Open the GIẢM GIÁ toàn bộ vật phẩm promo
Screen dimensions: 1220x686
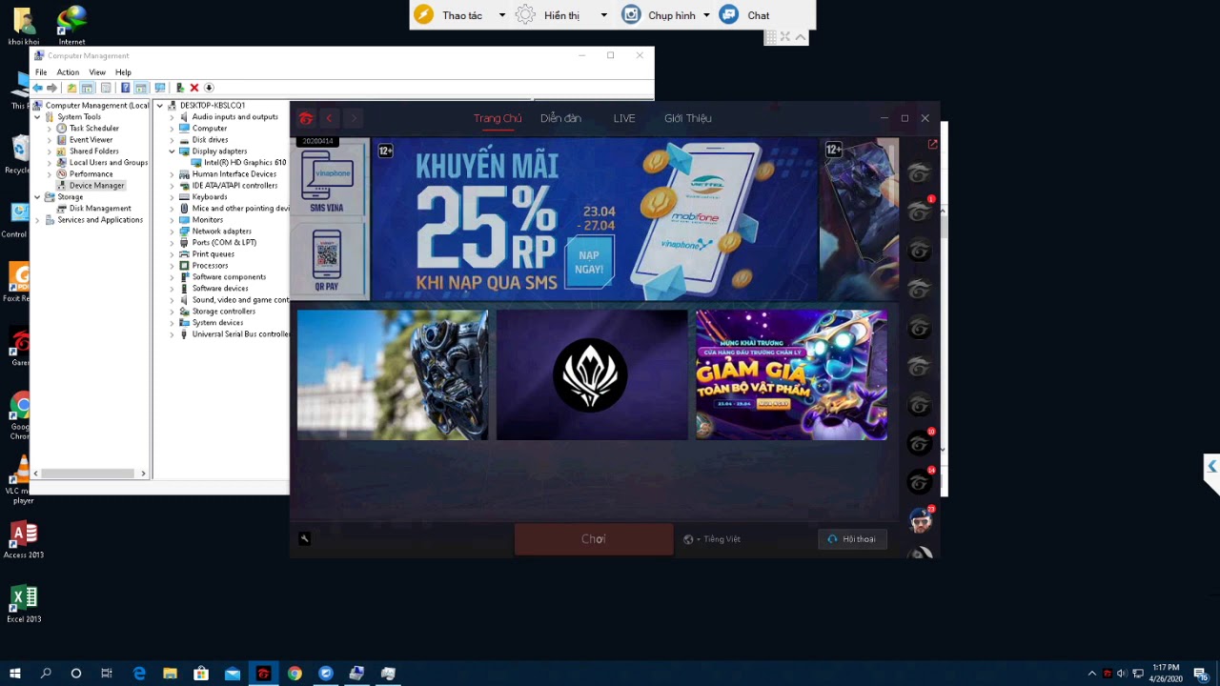(791, 374)
